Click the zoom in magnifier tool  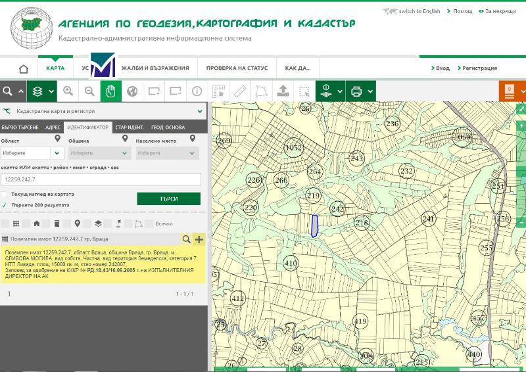(x=68, y=91)
